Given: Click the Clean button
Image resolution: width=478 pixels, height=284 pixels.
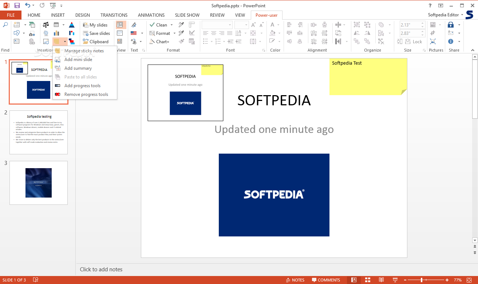Looking at the screenshot, I should [x=158, y=25].
